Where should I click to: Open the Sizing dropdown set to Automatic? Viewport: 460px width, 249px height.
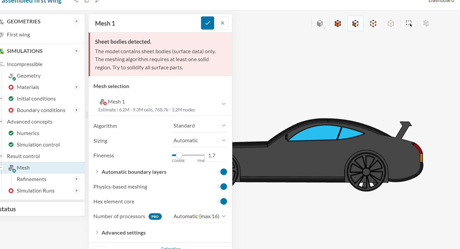199,140
